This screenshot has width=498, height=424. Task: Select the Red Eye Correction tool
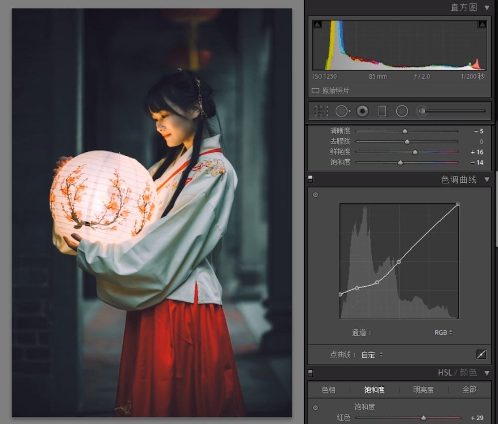tap(362, 111)
